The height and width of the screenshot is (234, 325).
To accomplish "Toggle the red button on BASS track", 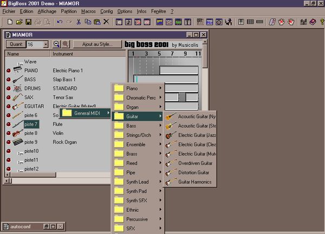I will (9, 80).
